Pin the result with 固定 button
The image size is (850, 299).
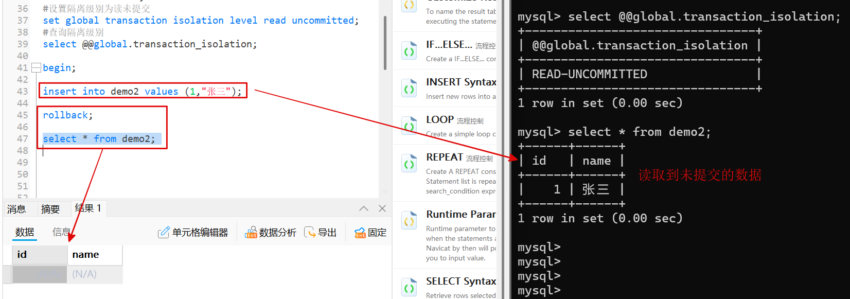tap(370, 233)
